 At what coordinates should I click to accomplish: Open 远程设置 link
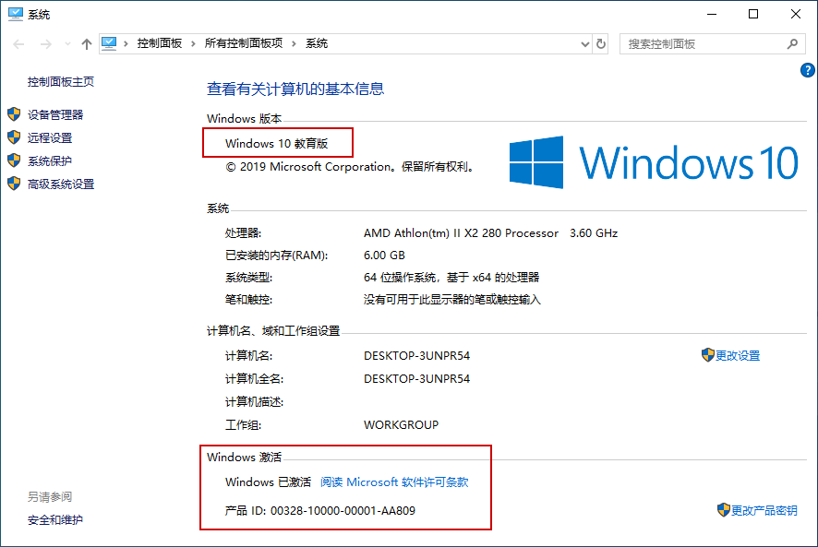tap(50, 137)
